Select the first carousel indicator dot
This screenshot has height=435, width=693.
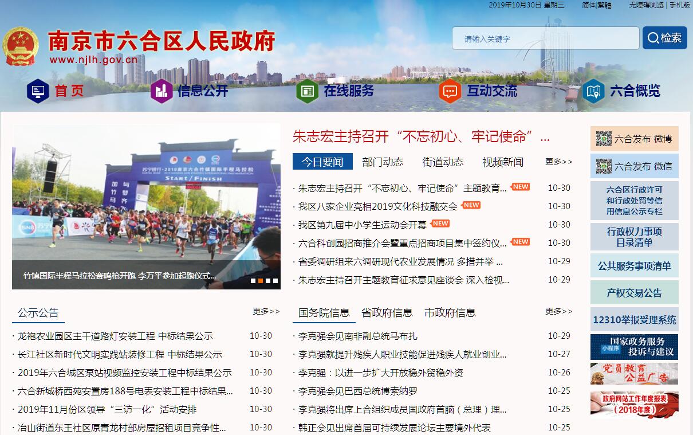253,281
